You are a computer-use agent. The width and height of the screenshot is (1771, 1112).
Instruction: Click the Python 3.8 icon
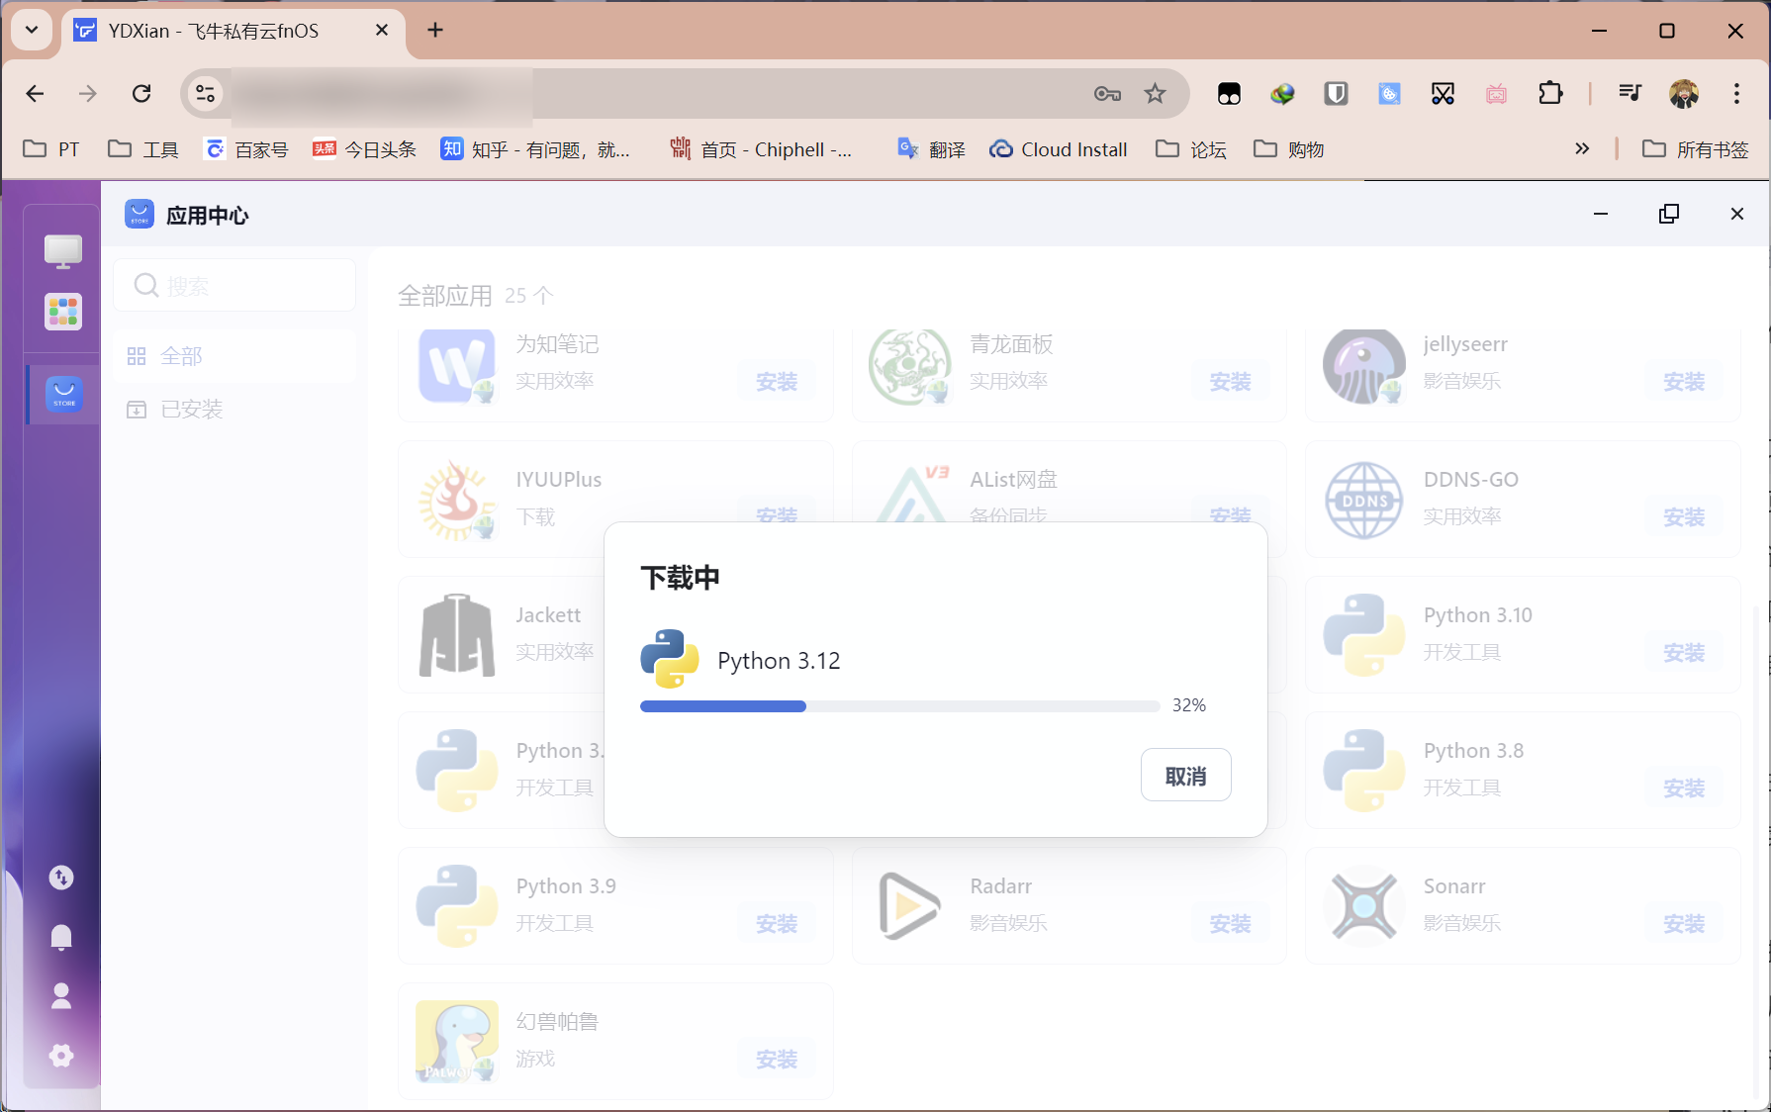(x=1363, y=771)
